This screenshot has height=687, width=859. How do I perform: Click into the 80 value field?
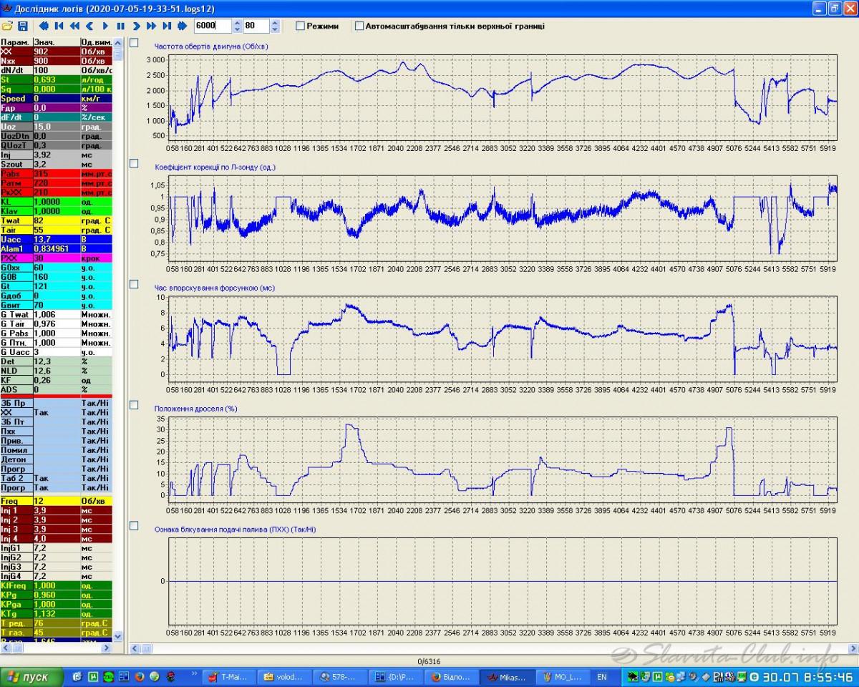[256, 26]
